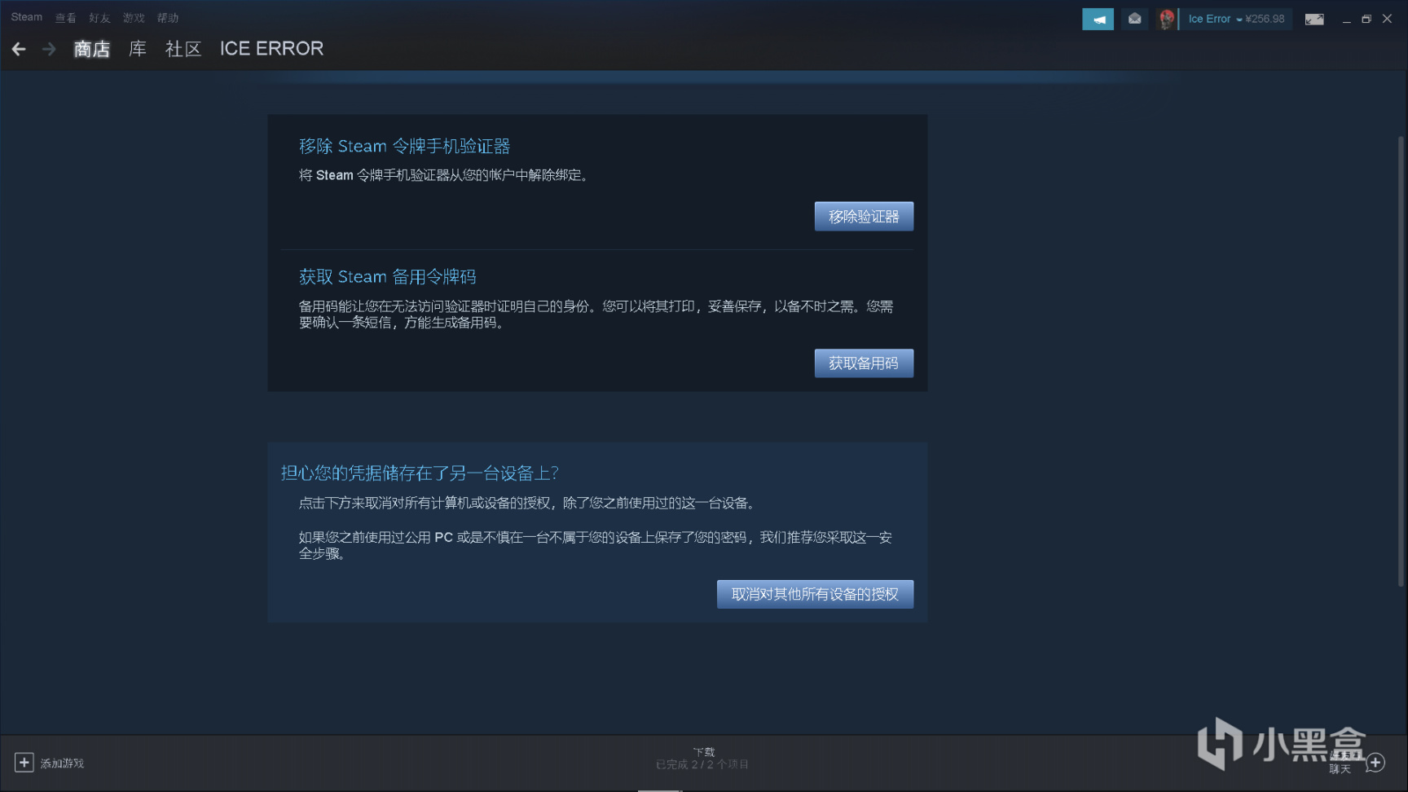Expand the Ice Error account dropdown
This screenshot has height=792, width=1408.
pos(1238,19)
